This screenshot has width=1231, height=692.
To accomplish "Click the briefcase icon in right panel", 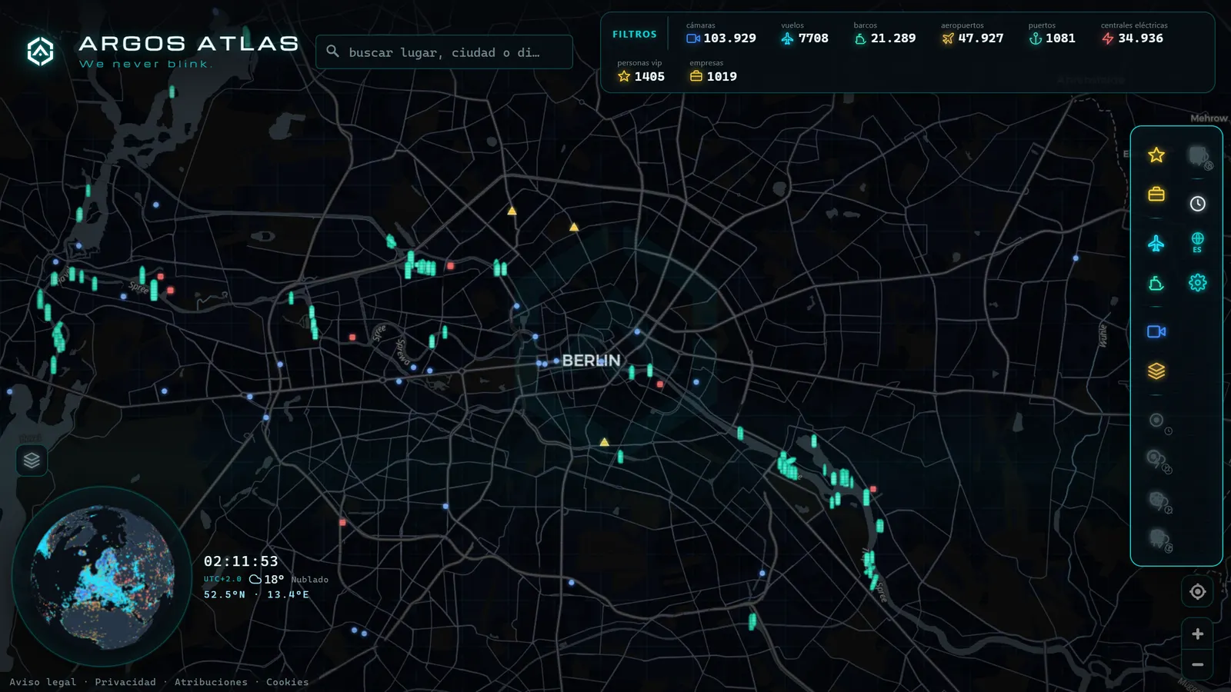I will 1156,194.
